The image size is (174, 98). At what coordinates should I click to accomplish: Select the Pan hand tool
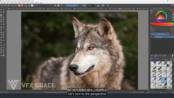pos(4,55)
